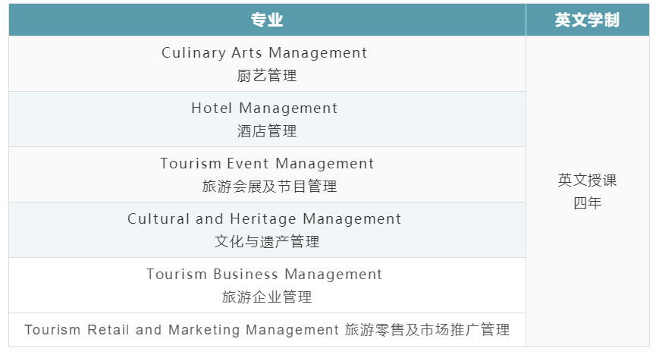656x358 pixels.
Task: Click the 酒店管理 label
Action: pos(267,131)
